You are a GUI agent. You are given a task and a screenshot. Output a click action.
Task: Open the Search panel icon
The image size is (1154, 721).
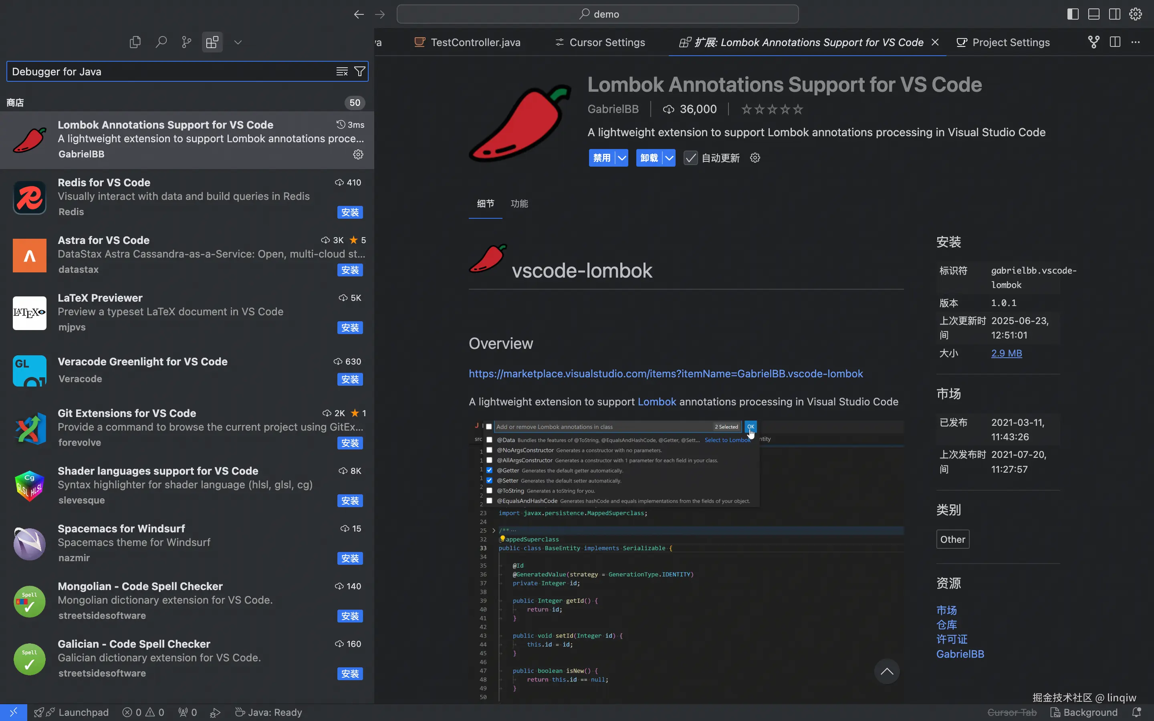[161, 42]
